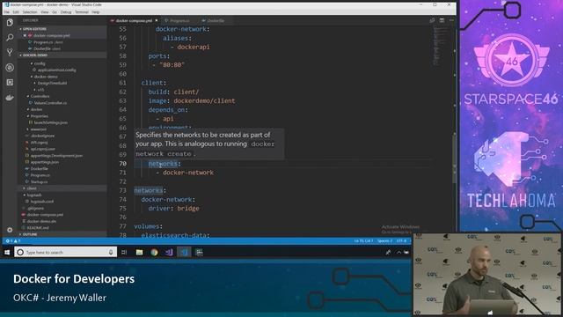The width and height of the screenshot is (563, 317).
Task: Click the UTF-8 encoding status entry
Action: [x=401, y=240]
